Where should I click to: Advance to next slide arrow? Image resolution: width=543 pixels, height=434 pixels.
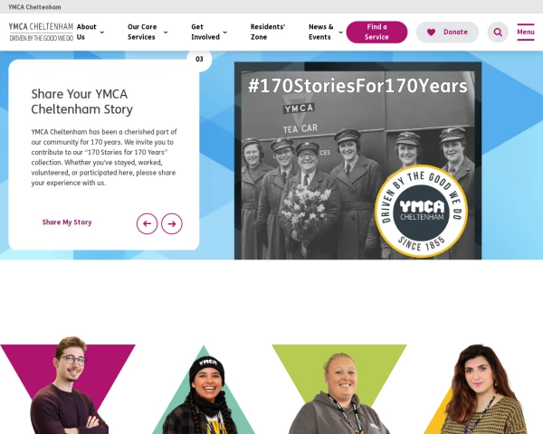tap(172, 223)
